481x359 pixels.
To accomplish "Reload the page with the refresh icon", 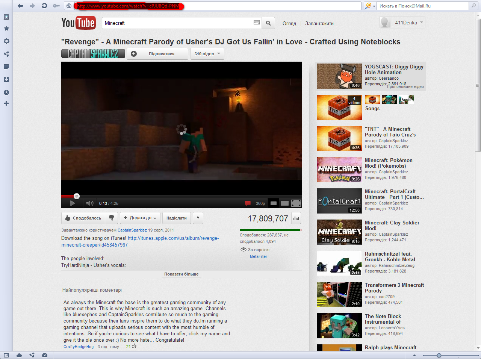I will coord(44,6).
